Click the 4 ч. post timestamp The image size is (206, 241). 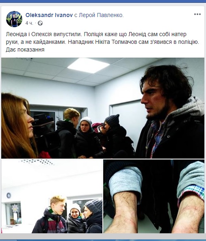[x=29, y=23]
